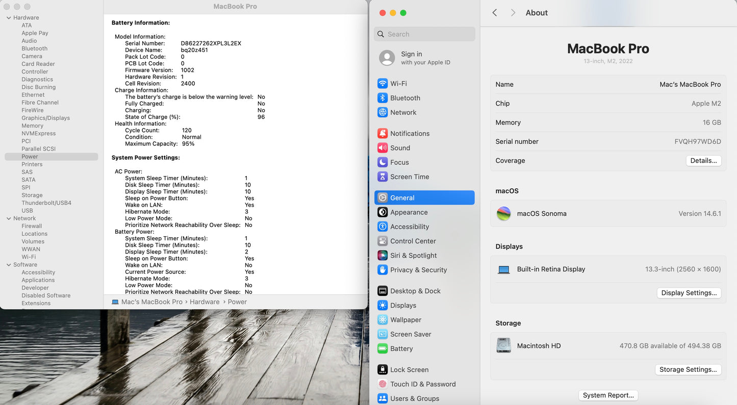Click the Name value Mac's MacBook Pro
The width and height of the screenshot is (737, 405).
pyautogui.click(x=690, y=85)
